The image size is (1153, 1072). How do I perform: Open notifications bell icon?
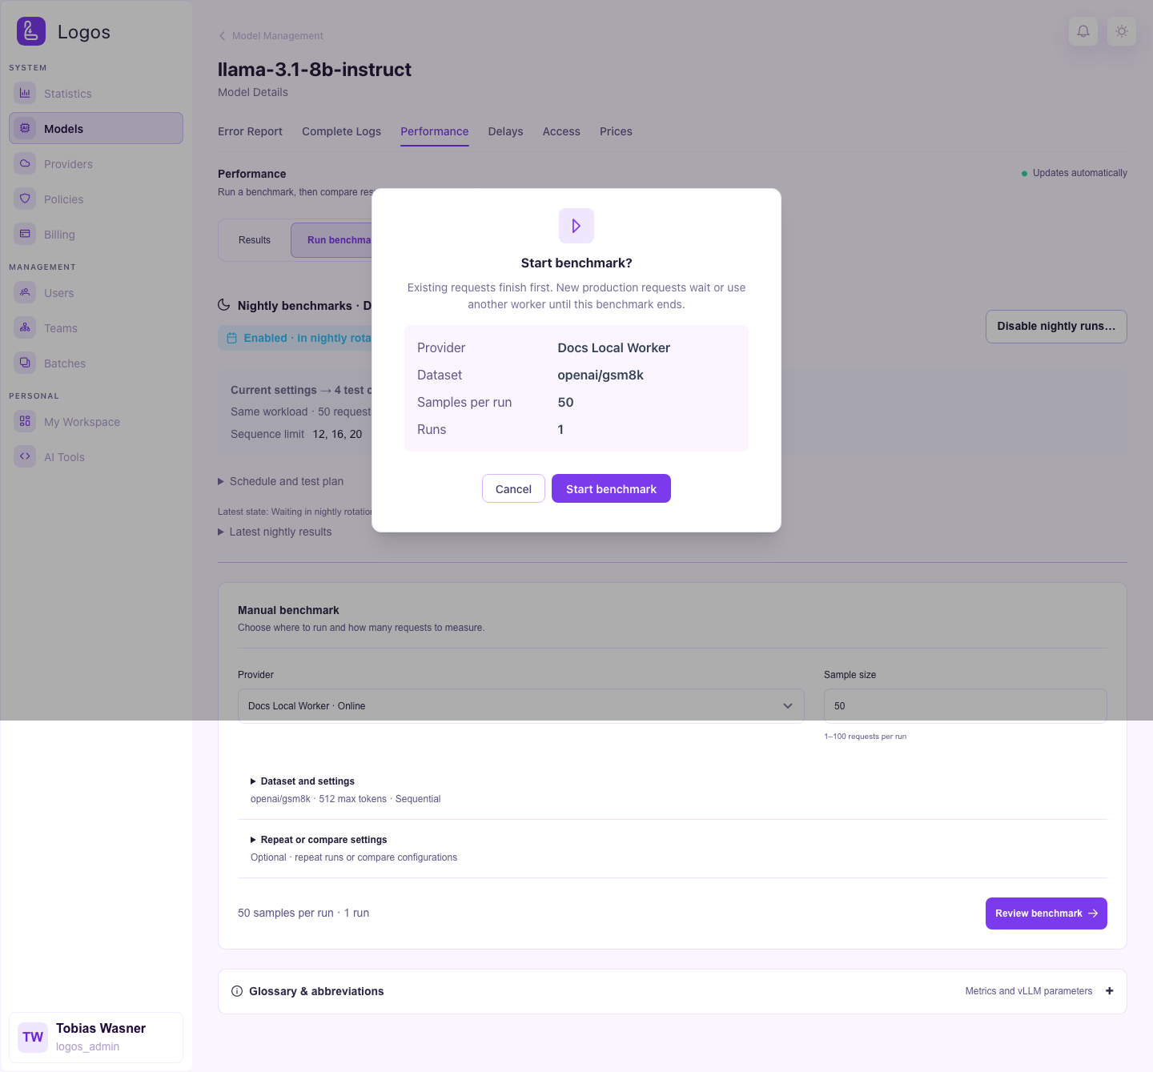1083,31
